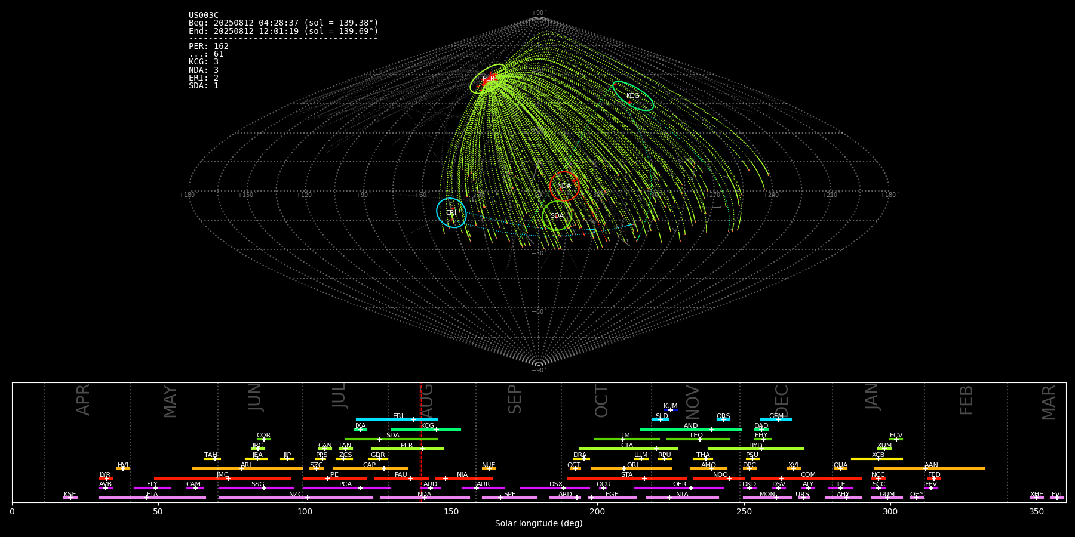Click the ORI activity bar in timeline

point(631,468)
